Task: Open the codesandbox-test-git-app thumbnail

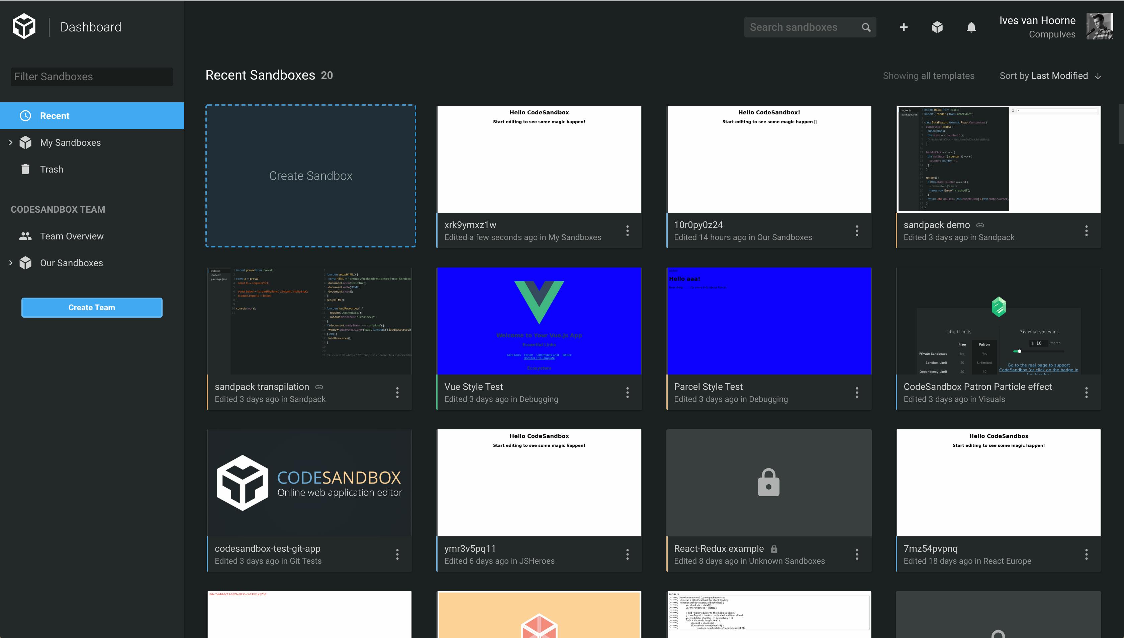Action: tap(309, 483)
